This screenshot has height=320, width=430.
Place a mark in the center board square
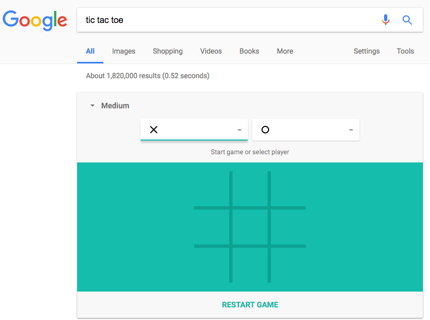tap(250, 227)
